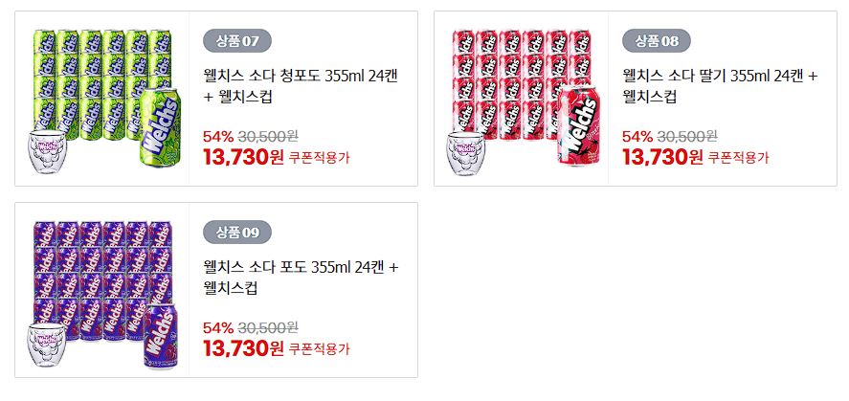Click the struck-through 30,500원 price in 상품 07
The image size is (849, 401).
tap(268, 136)
